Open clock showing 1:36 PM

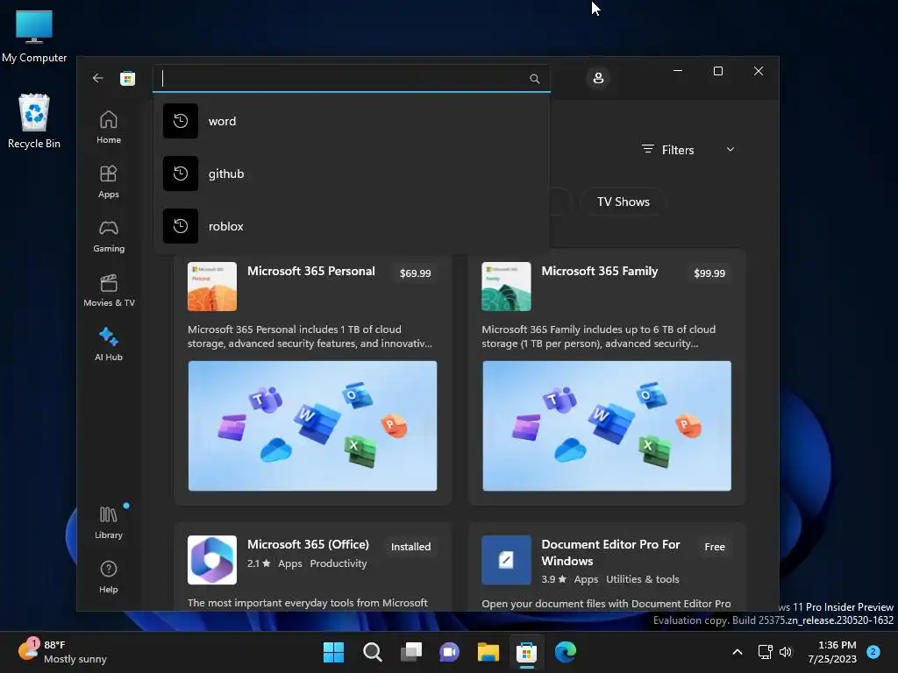click(832, 652)
